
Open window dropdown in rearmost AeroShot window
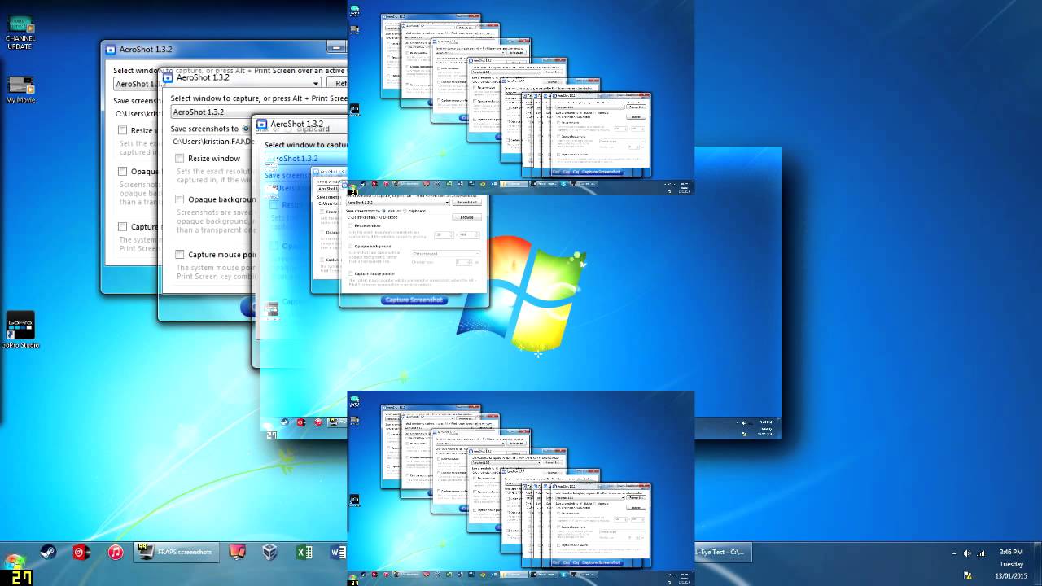coord(217,84)
